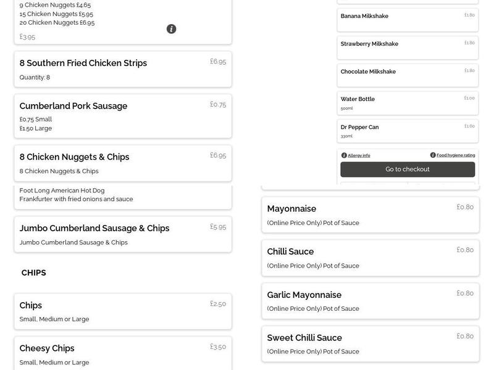Select the Mayonnaise pot of sauce
This screenshot has height=370, width=494.
click(369, 213)
